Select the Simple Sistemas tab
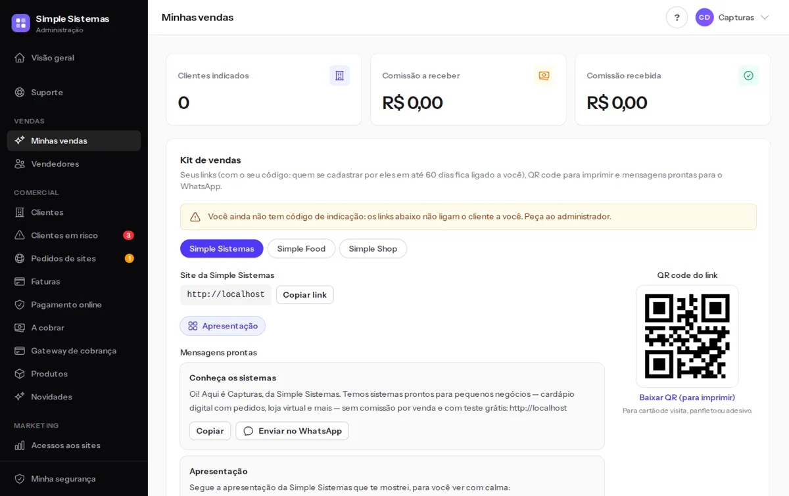This screenshot has height=496, width=789. pos(222,248)
